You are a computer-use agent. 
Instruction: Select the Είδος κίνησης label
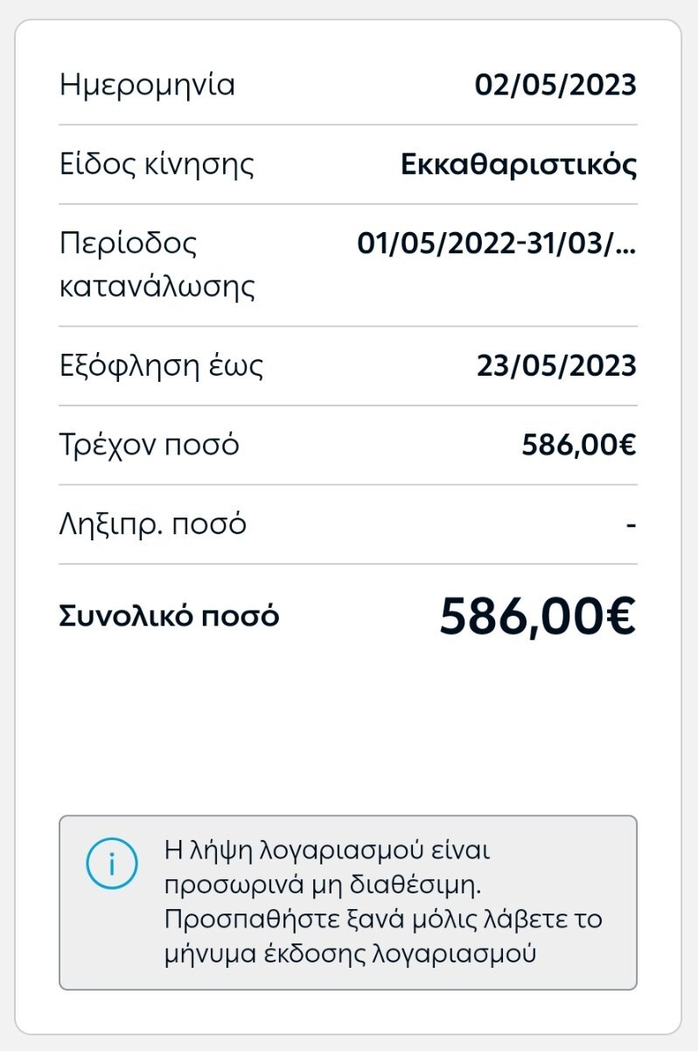tap(157, 165)
